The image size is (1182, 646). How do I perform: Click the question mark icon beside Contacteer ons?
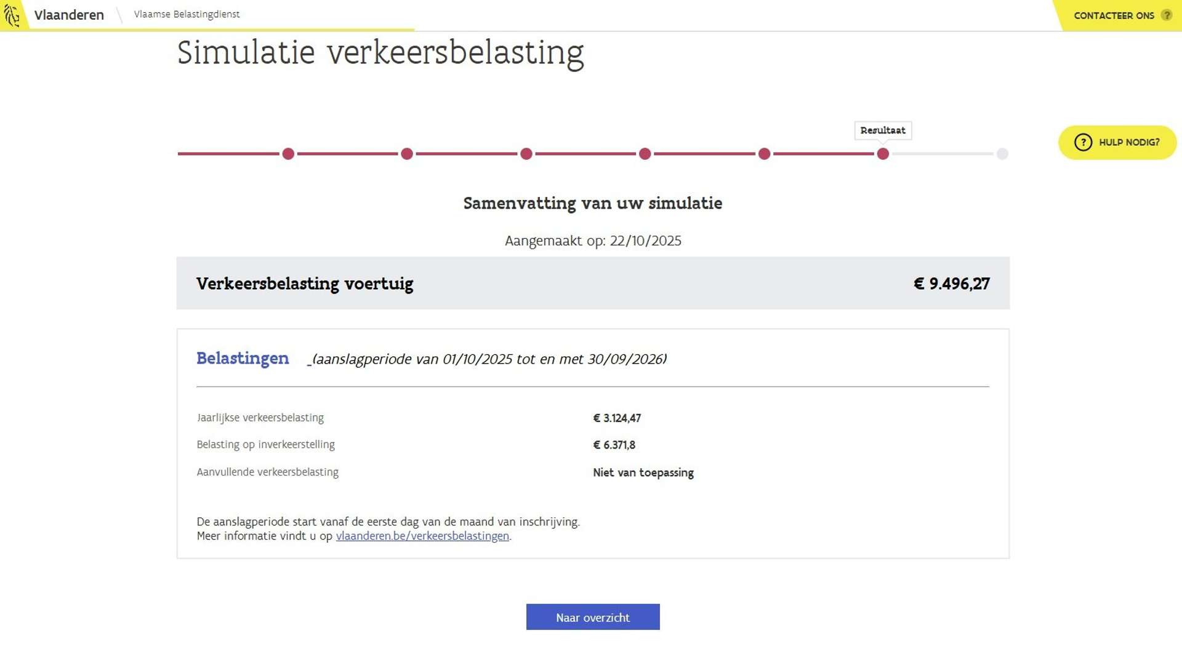click(x=1166, y=15)
